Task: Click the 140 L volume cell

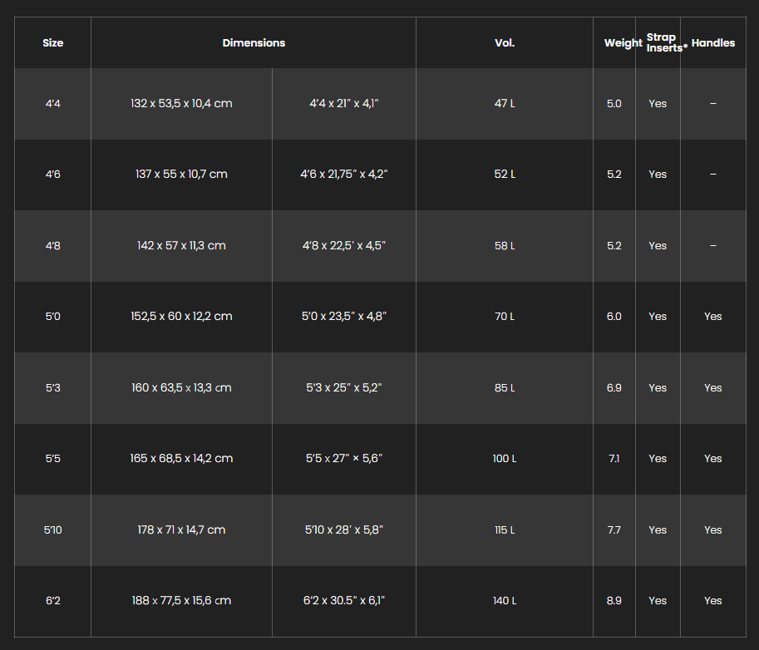Action: click(x=505, y=601)
